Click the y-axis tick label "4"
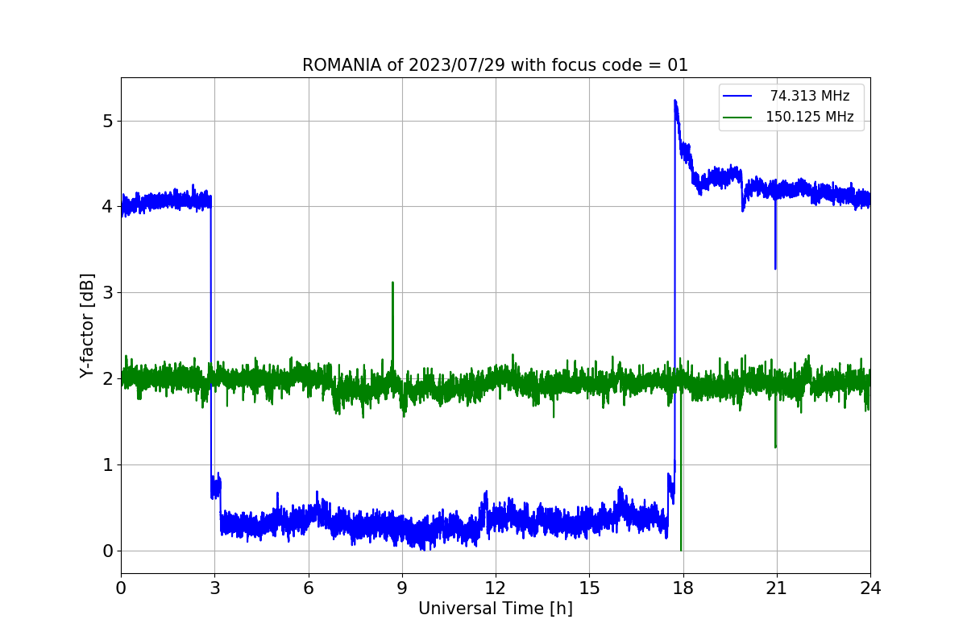The height and width of the screenshot is (644, 967). pyautogui.click(x=107, y=207)
